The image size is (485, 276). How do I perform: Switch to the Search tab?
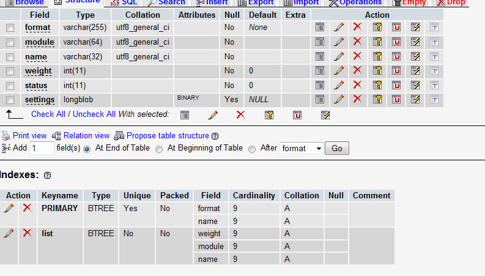pyautogui.click(x=166, y=2)
